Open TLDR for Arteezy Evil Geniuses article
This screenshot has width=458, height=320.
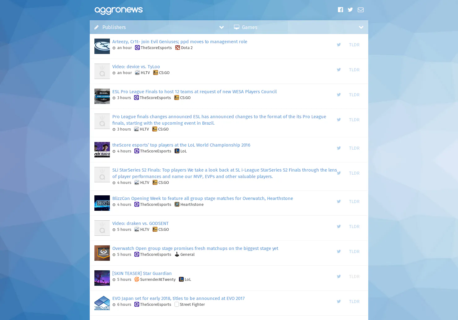tap(354, 45)
